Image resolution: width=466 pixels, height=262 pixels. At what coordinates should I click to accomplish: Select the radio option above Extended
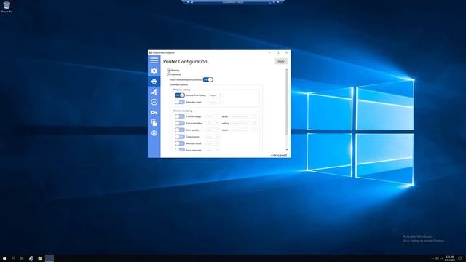pyautogui.click(x=169, y=70)
